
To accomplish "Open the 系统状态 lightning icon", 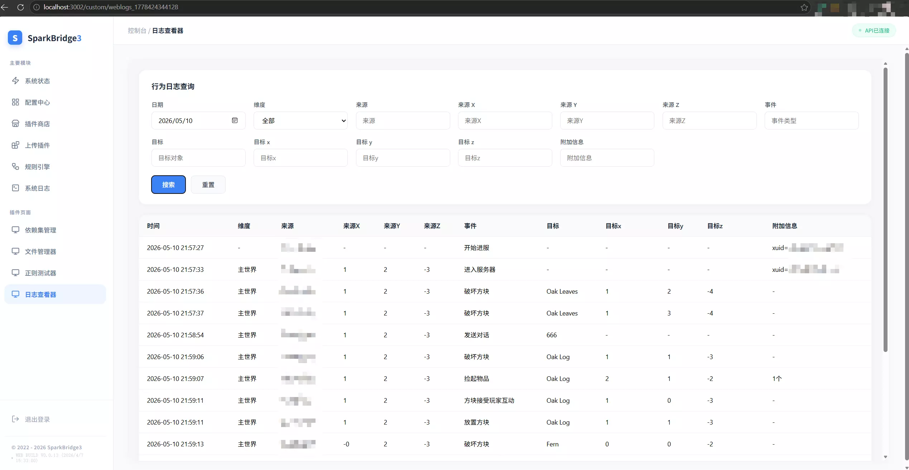I will pos(15,80).
